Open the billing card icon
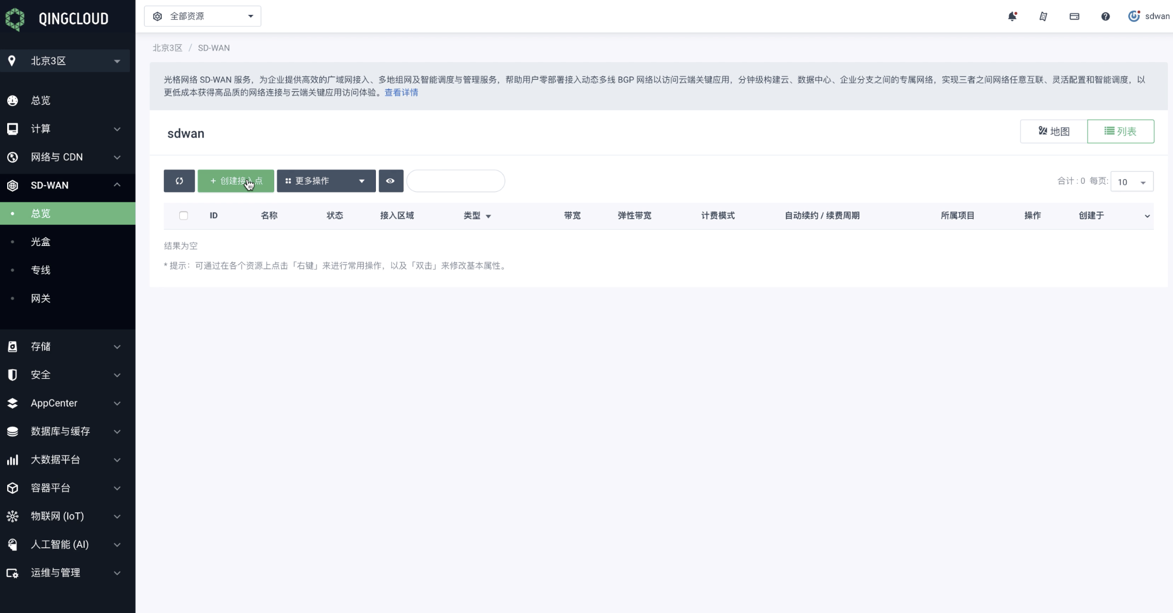The height and width of the screenshot is (613, 1173). click(x=1074, y=16)
